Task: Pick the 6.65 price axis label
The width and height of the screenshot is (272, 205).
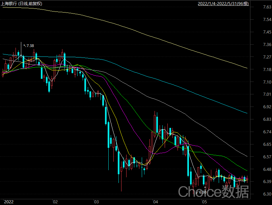Action: [x=267, y=144]
